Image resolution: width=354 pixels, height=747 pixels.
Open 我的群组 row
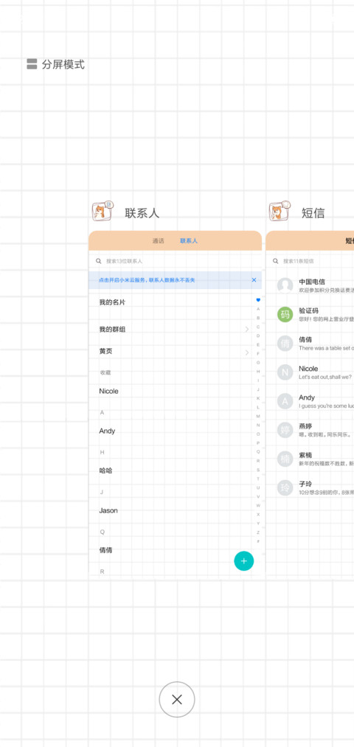click(x=175, y=329)
